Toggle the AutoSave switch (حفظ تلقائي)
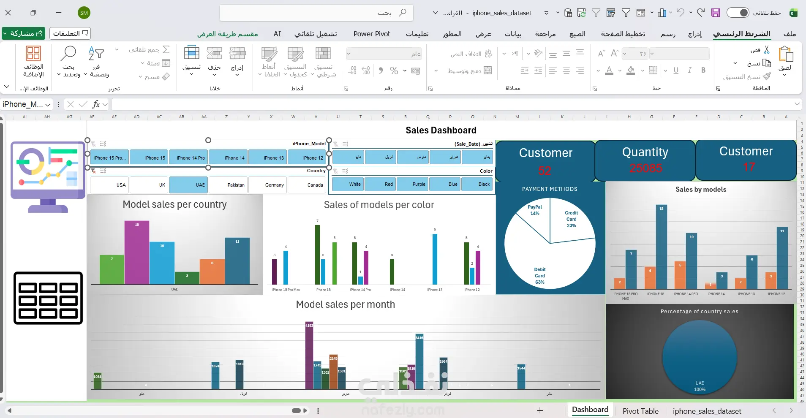806x418 pixels. tap(738, 13)
